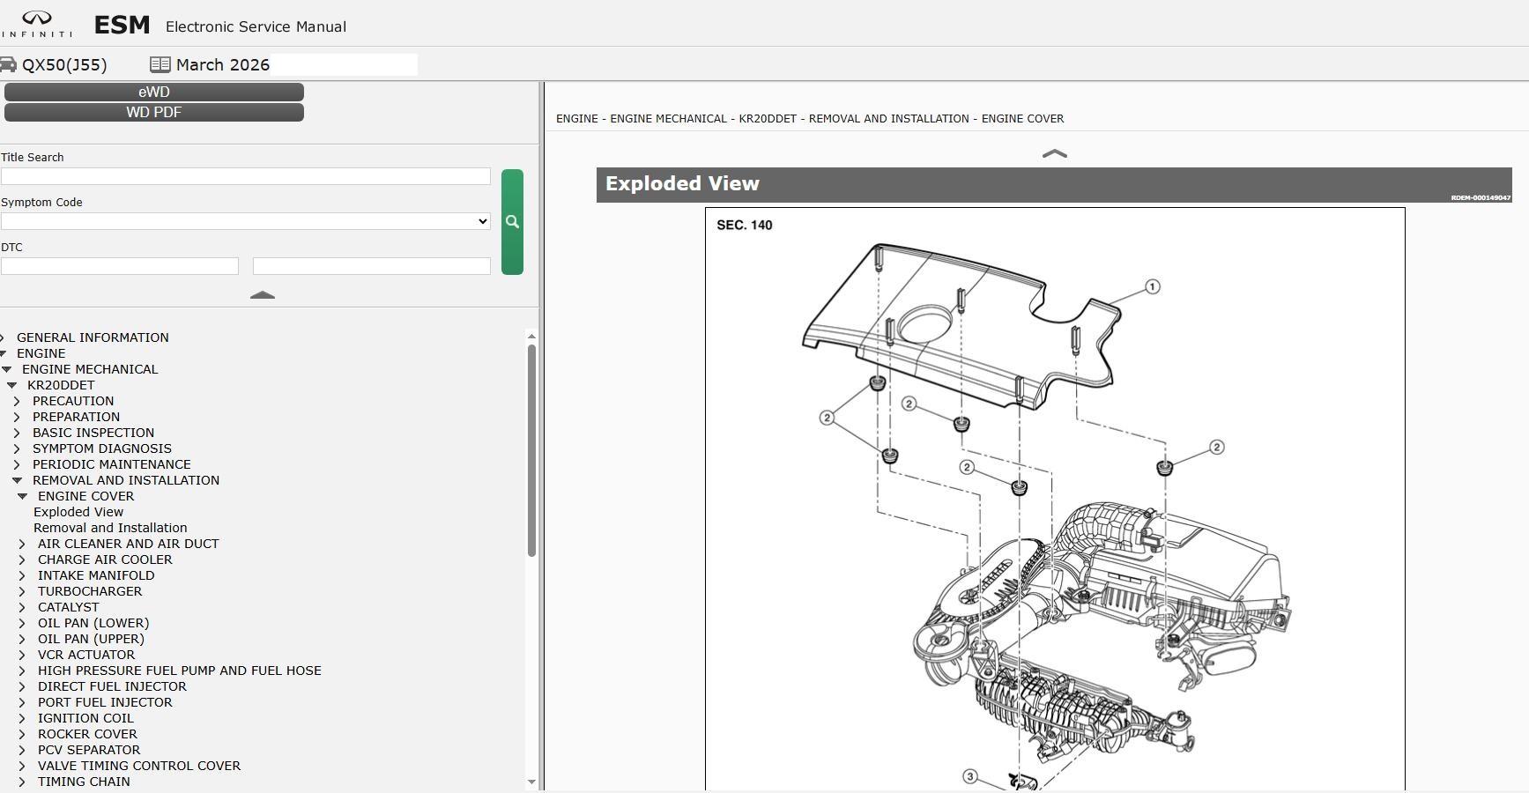
Task: Select ROCKER COVER item
Action: coord(87,734)
